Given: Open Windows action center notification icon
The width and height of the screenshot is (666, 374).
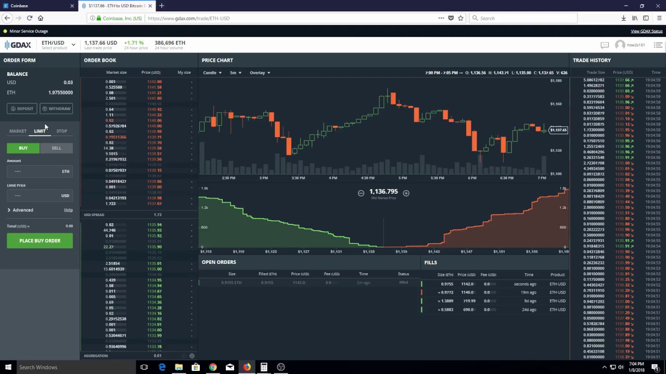Looking at the screenshot, I should tap(656, 367).
